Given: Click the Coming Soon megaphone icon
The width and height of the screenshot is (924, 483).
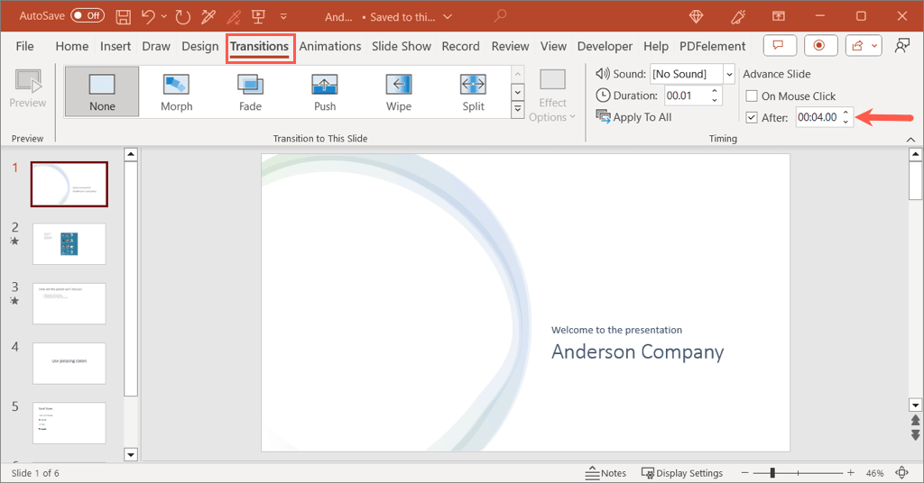Looking at the screenshot, I should tap(738, 16).
